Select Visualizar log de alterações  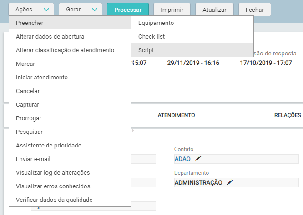[x=70, y=173]
